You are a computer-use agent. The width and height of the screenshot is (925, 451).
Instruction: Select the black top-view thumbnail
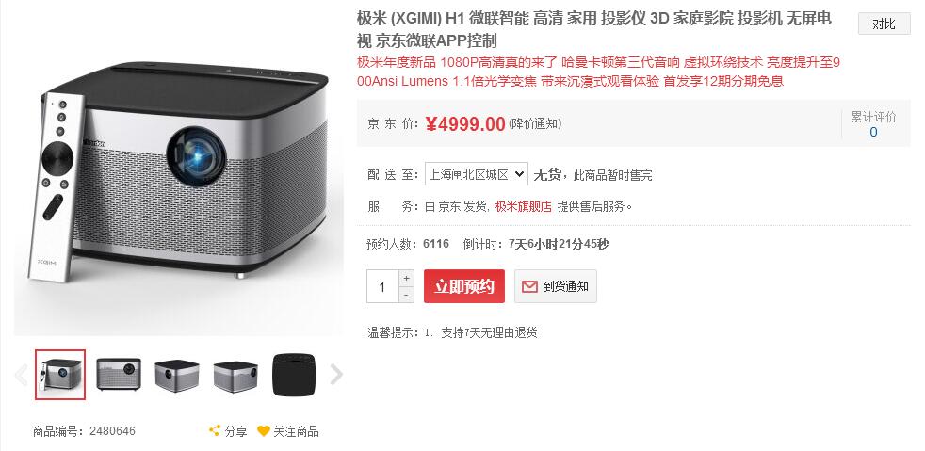[x=295, y=375]
